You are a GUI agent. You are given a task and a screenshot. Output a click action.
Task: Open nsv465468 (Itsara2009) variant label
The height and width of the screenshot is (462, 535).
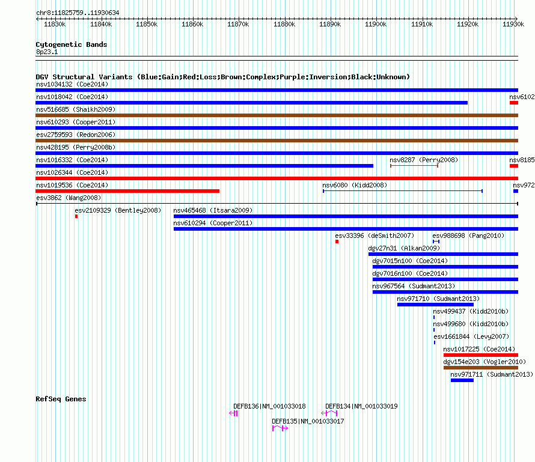coord(213,210)
